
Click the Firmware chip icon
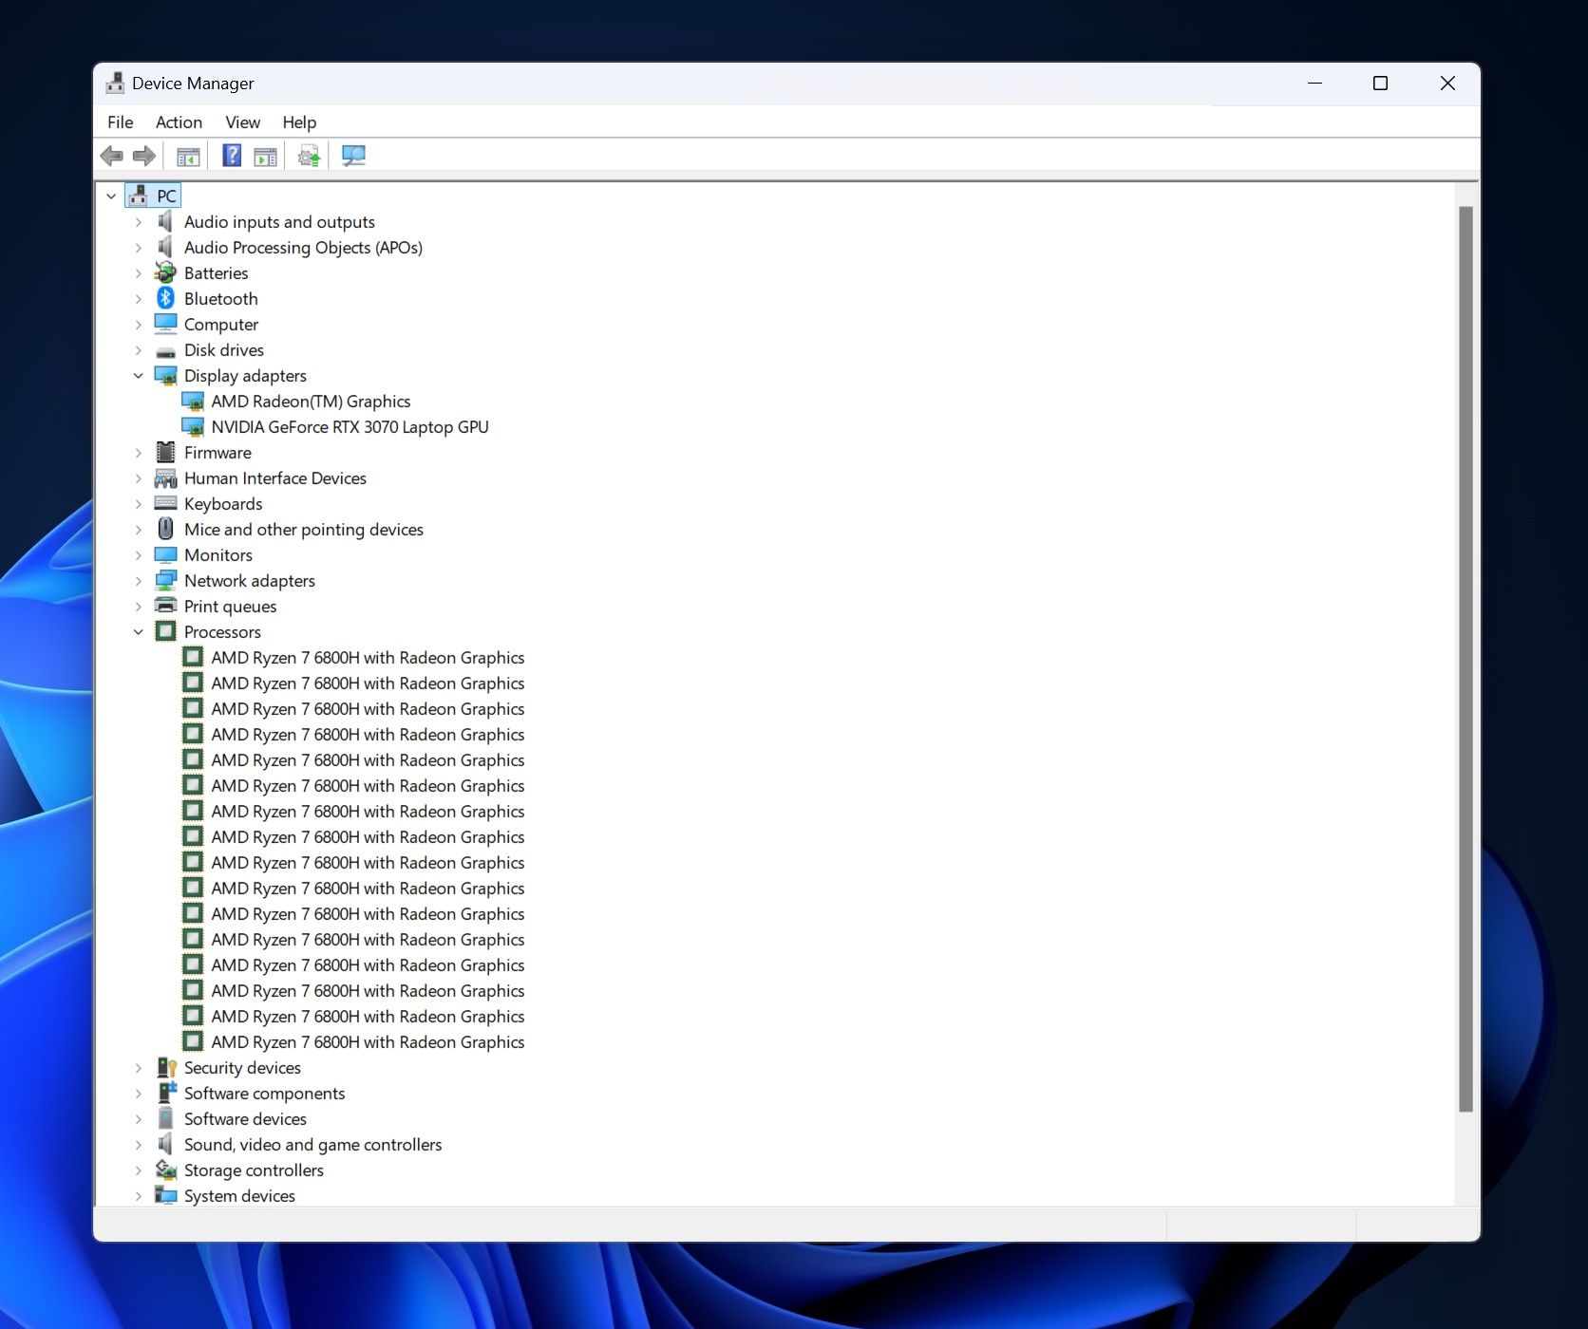[x=165, y=452]
